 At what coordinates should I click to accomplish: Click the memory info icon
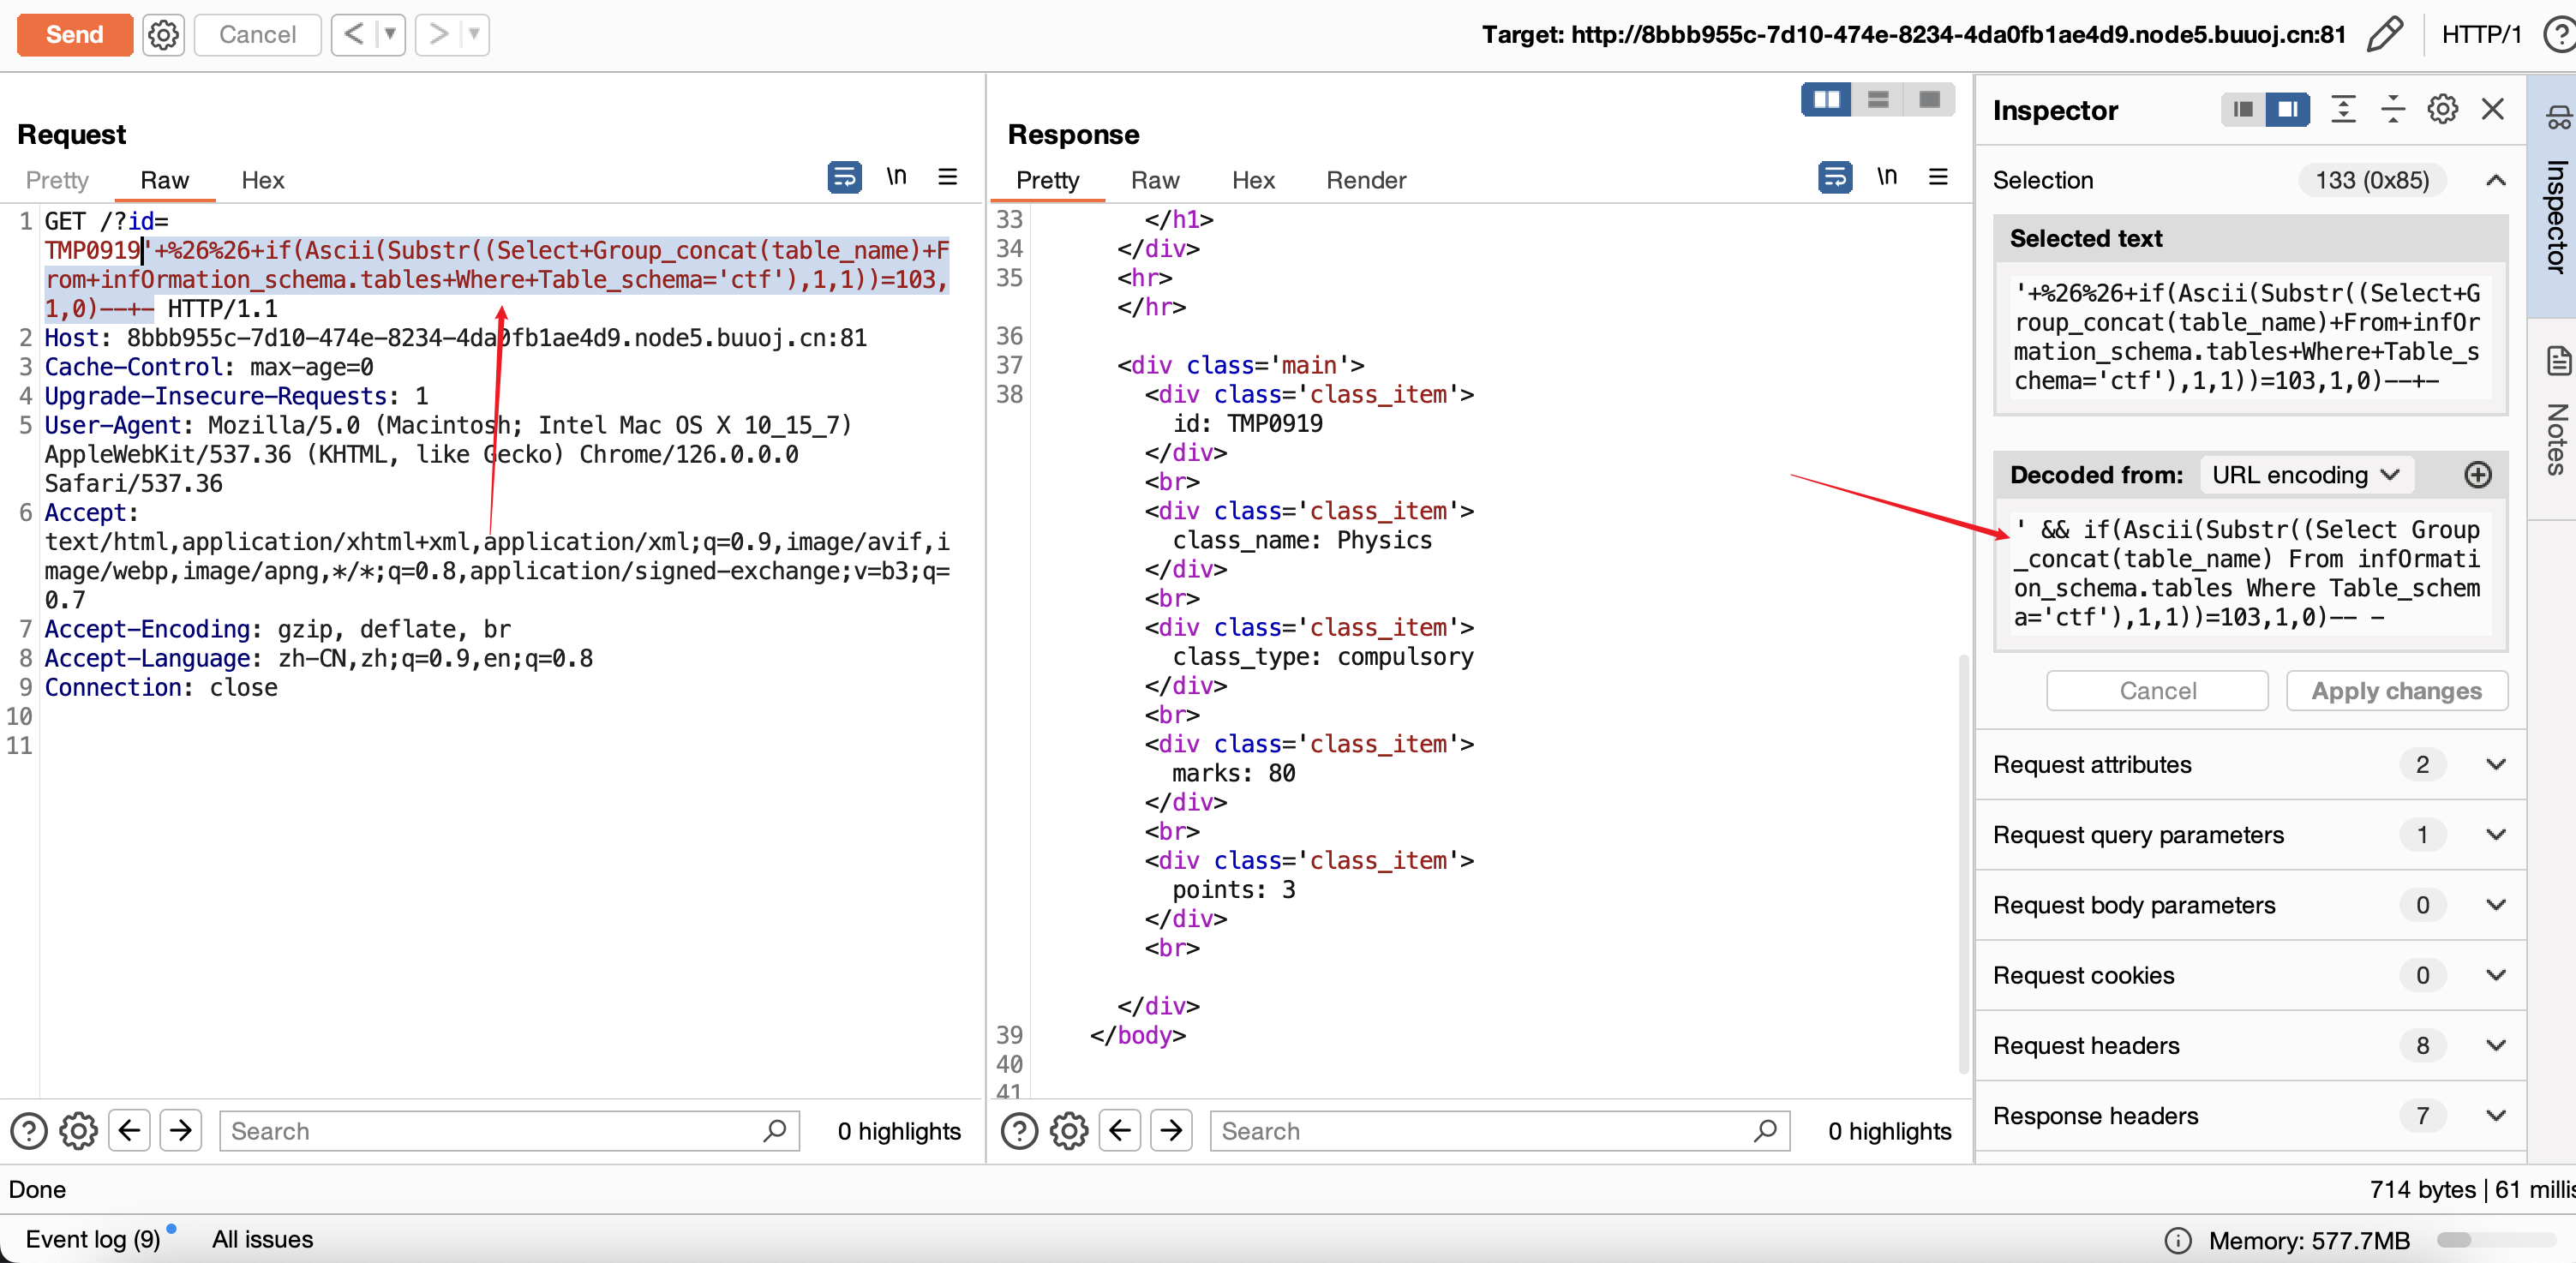tap(2177, 1241)
